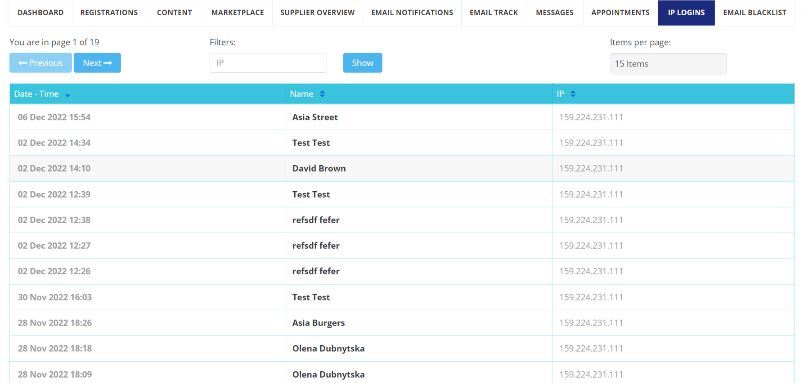This screenshot has height=383, width=804.
Task: Switch to the Dashboard tab
Action: (x=40, y=13)
